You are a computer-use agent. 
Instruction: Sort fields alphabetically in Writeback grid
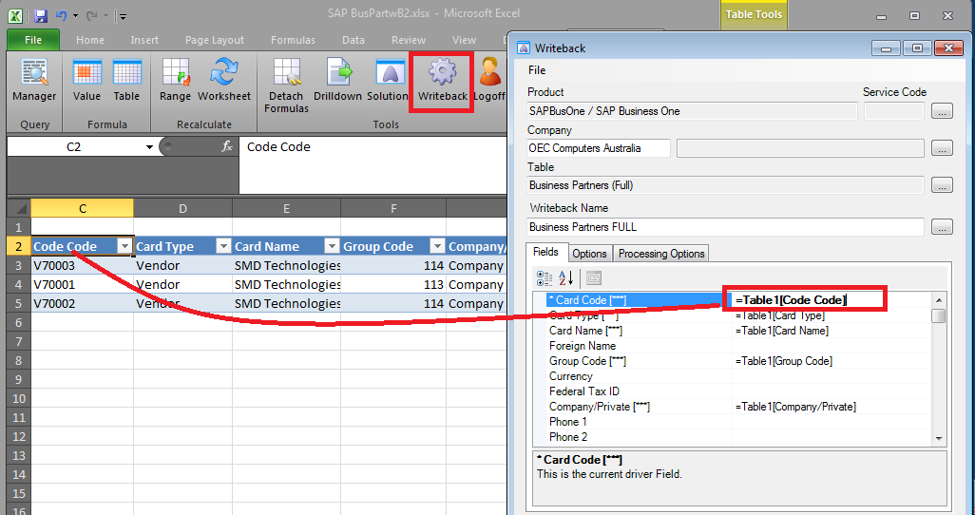(565, 278)
